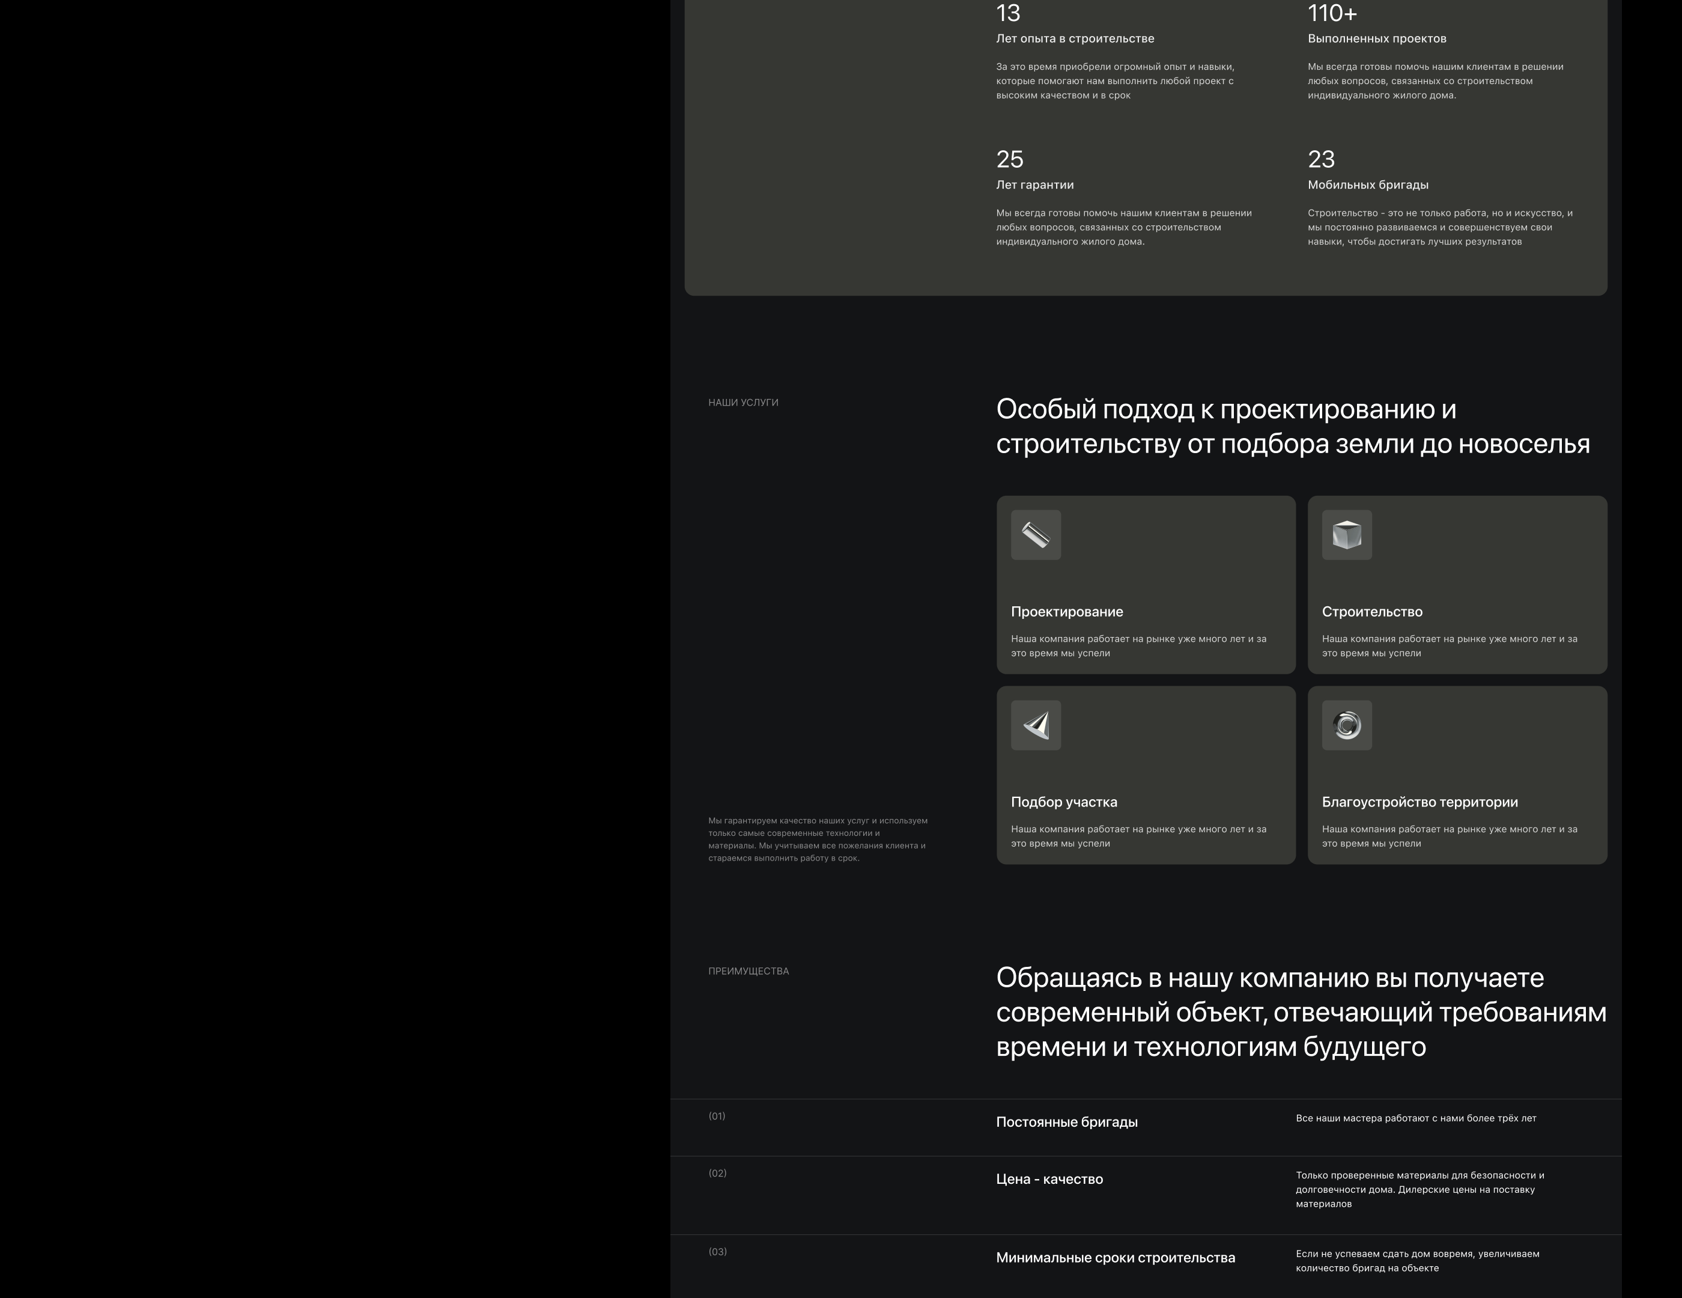This screenshot has width=1682, height=1298.
Task: Expand the Цена - качество advantage row
Action: pos(1049,1178)
